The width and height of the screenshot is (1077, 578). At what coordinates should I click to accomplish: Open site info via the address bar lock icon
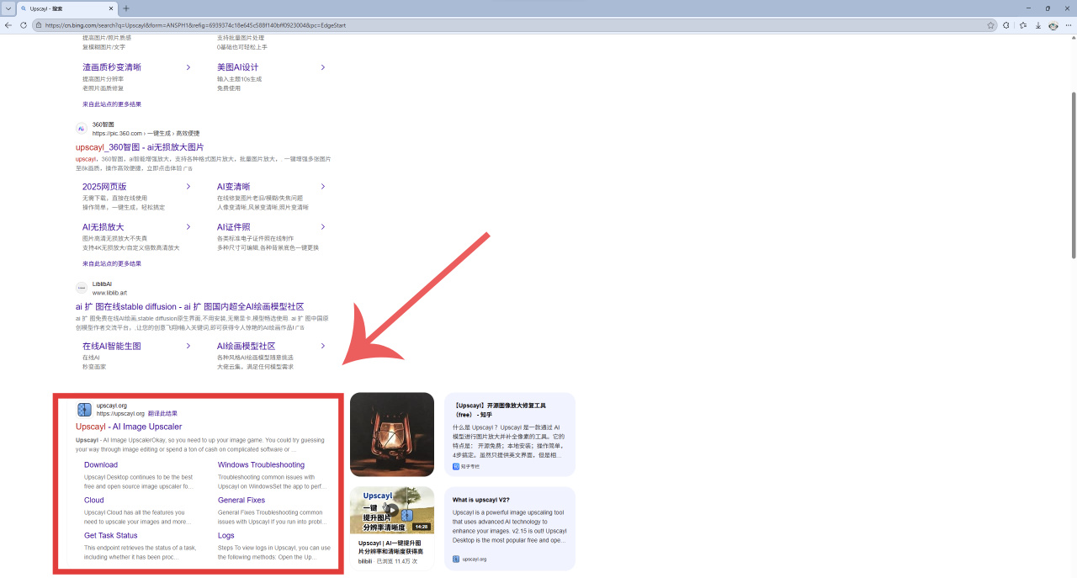[39, 25]
